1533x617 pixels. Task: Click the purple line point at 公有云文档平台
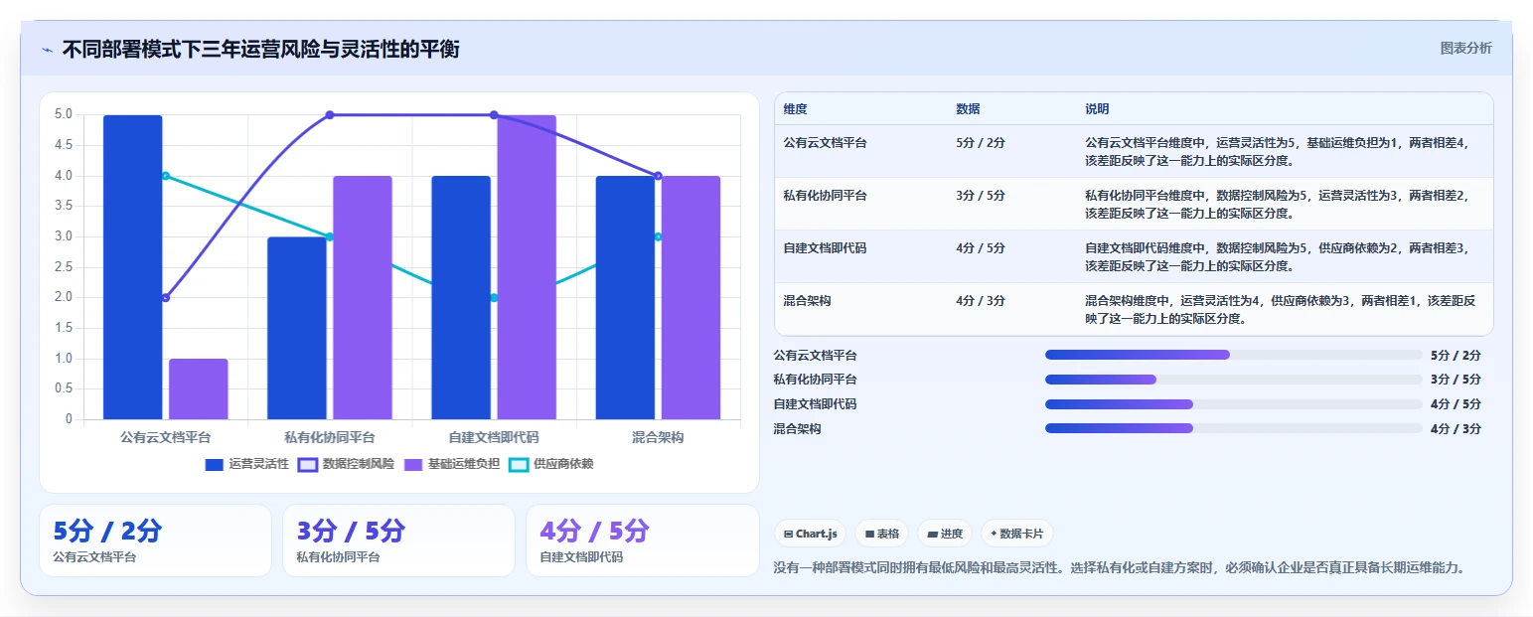click(x=166, y=298)
